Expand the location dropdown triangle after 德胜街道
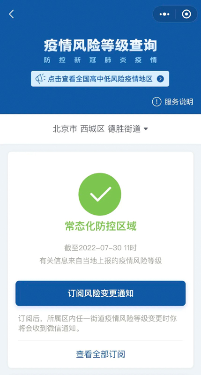The width and height of the screenshot is (201, 375). pyautogui.click(x=146, y=129)
